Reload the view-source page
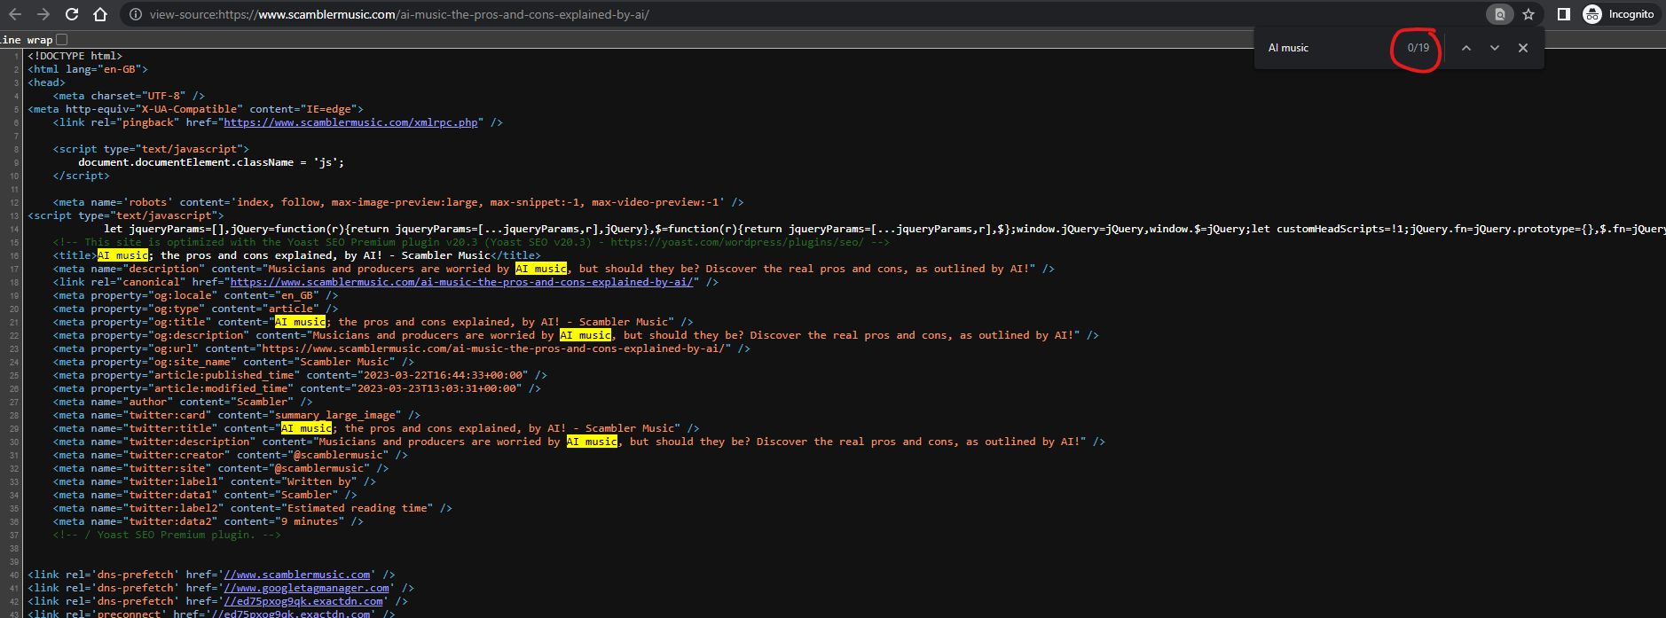 [72, 14]
